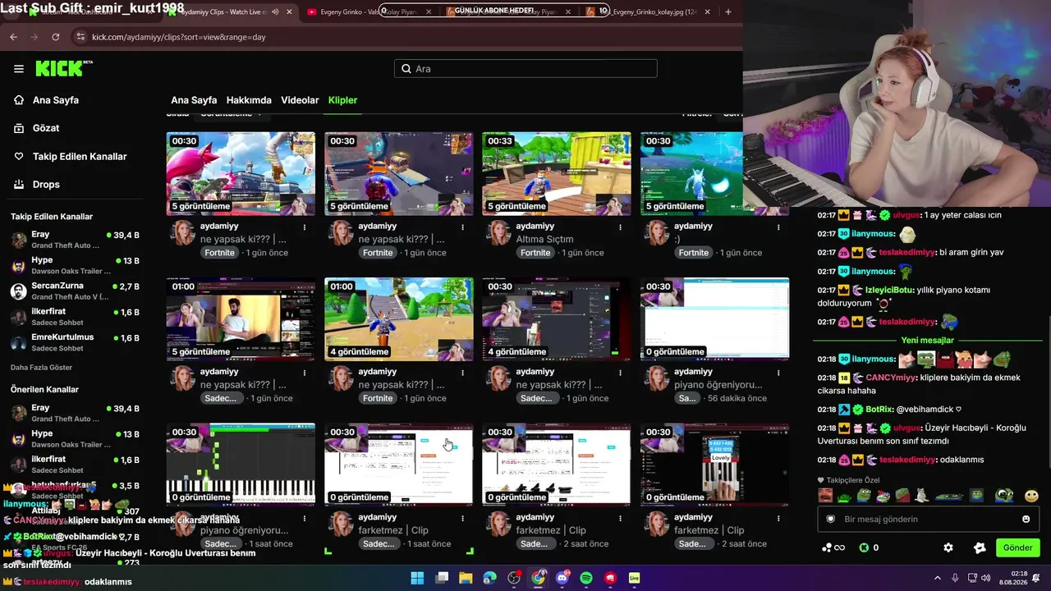Open options menu for Altıma Sıçtım clip
This screenshot has height=591, width=1051.
(x=620, y=227)
